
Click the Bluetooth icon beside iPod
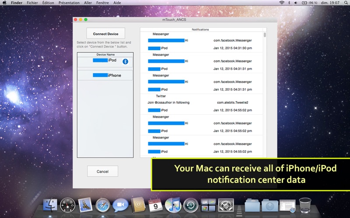[126, 61]
